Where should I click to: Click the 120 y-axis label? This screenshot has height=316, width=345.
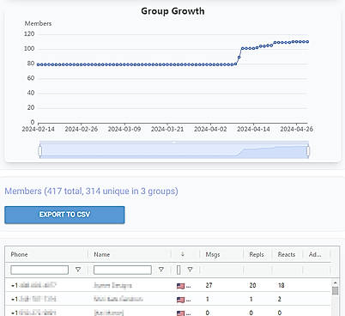[29, 33]
